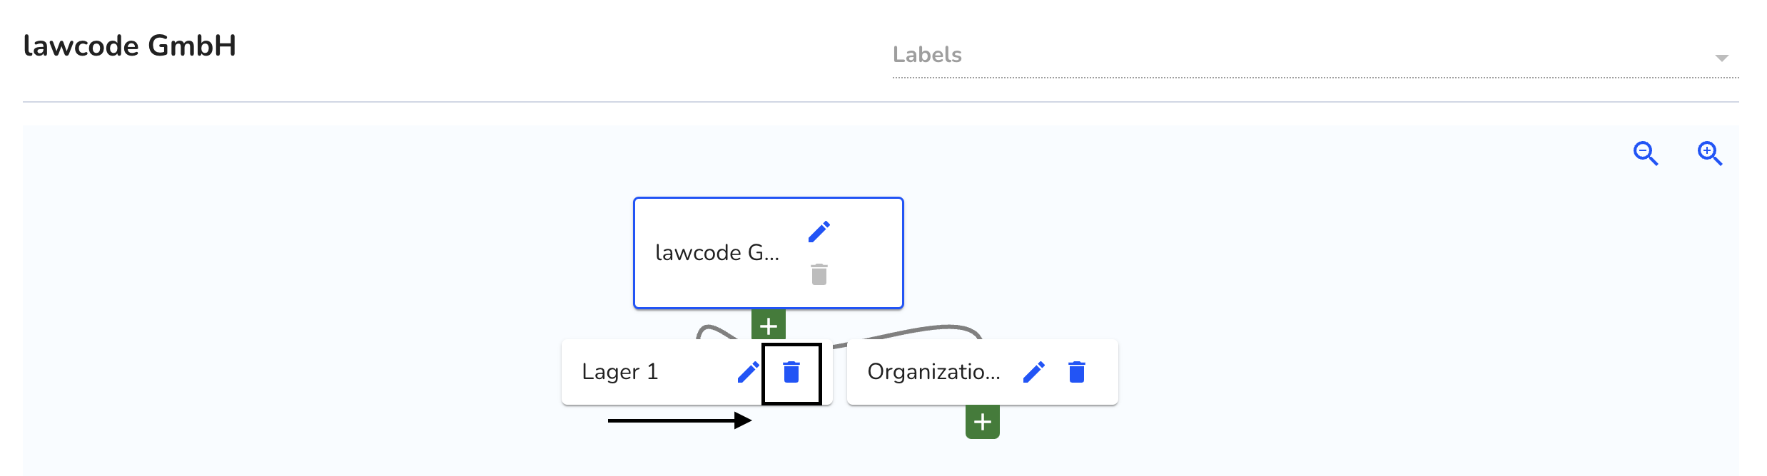Click the lawcode G... text label
The width and height of the screenshot is (1767, 476).
click(717, 253)
